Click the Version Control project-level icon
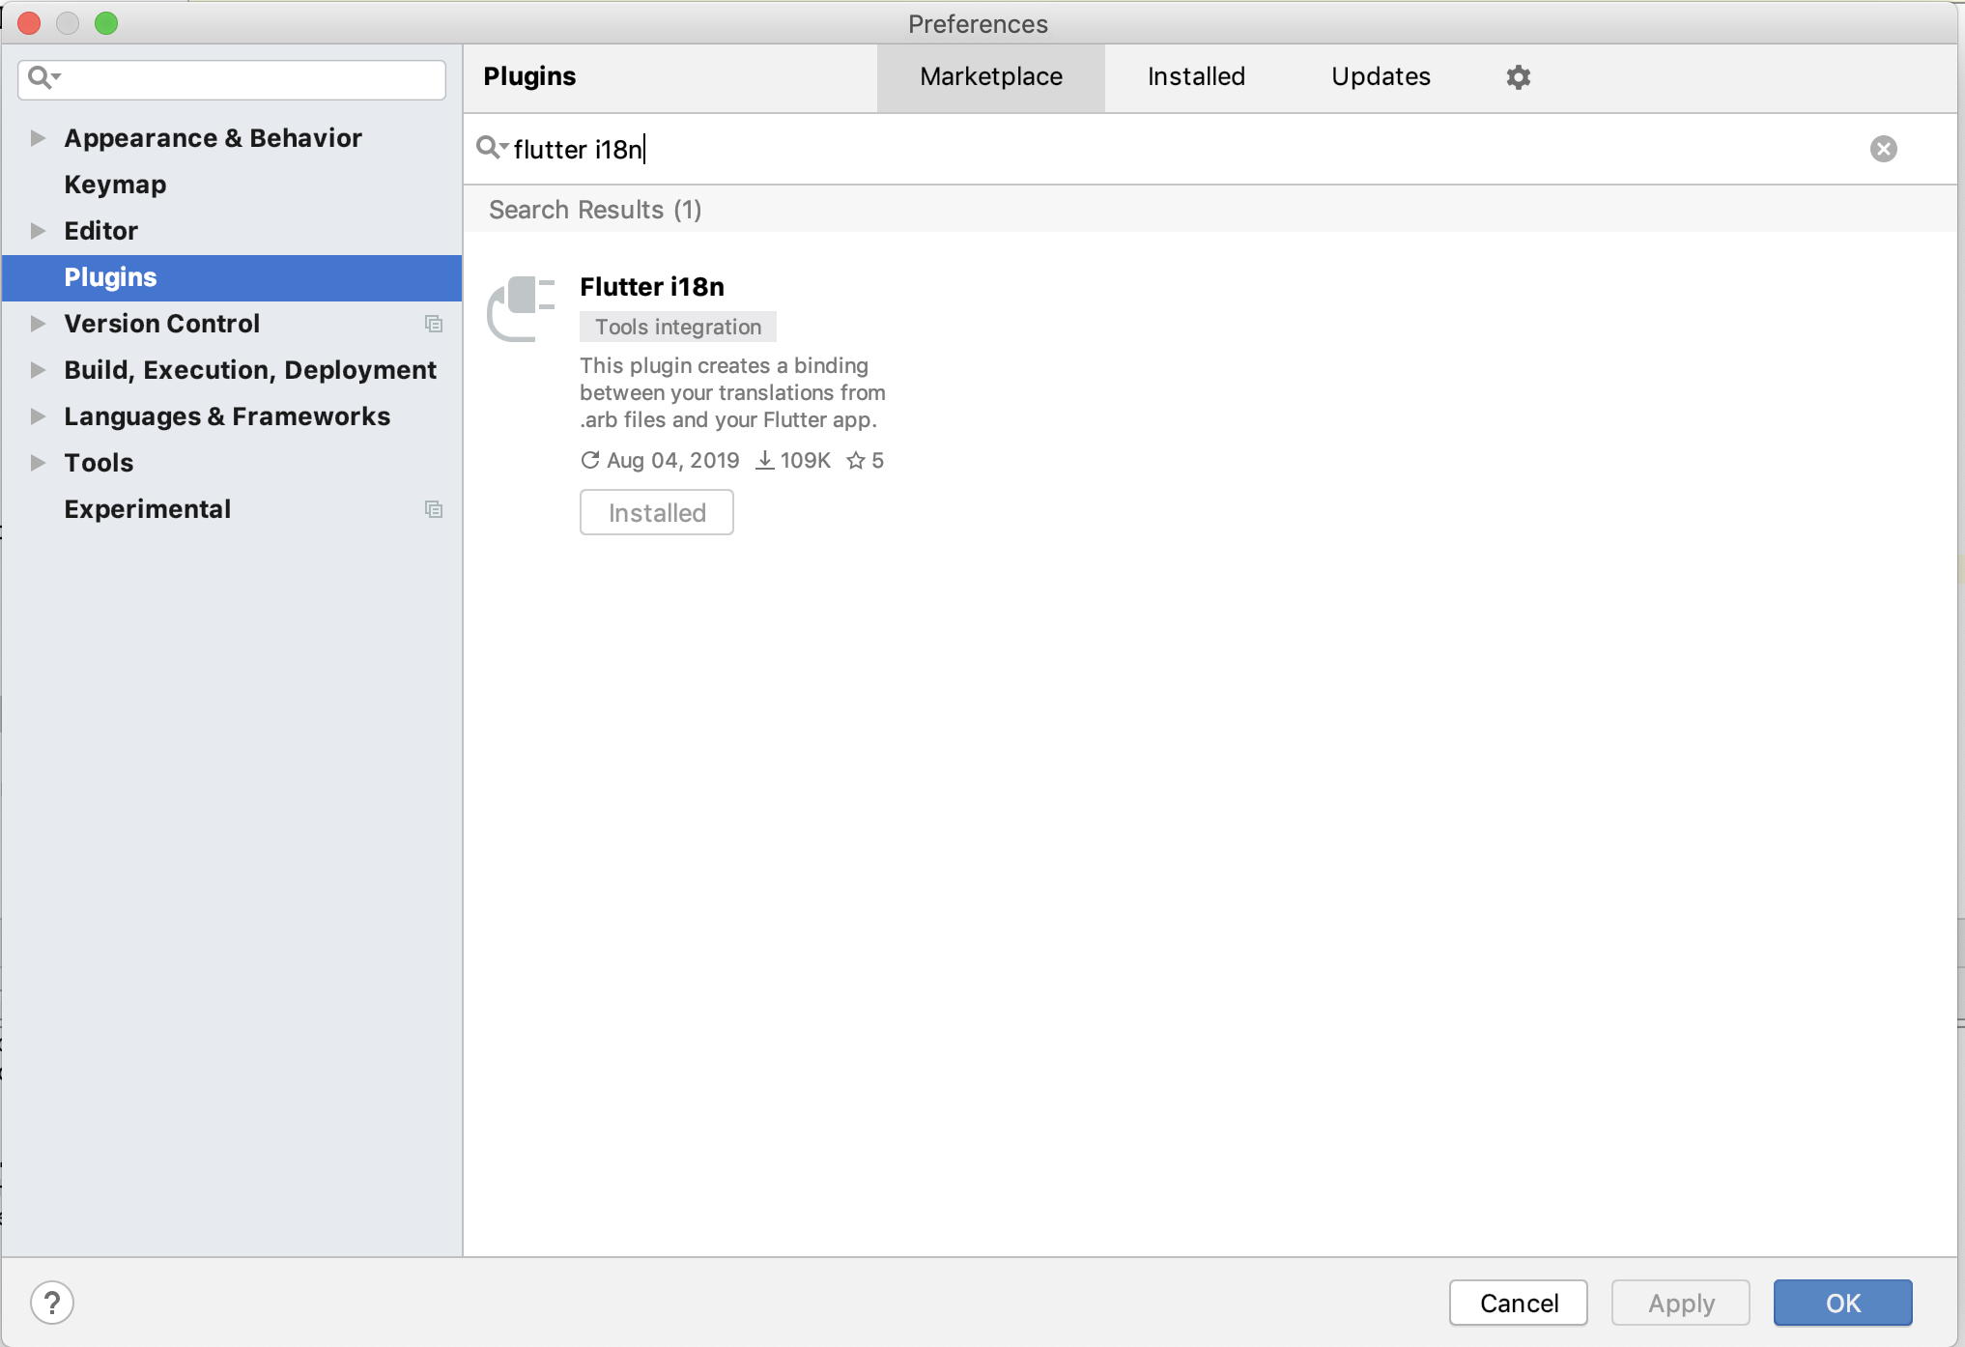 click(434, 324)
